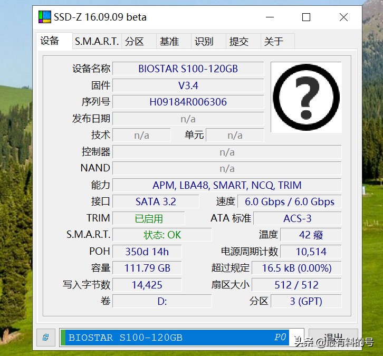The height and width of the screenshot is (356, 383).
Task: Click power cycle count 10,514
Action: [311, 252]
